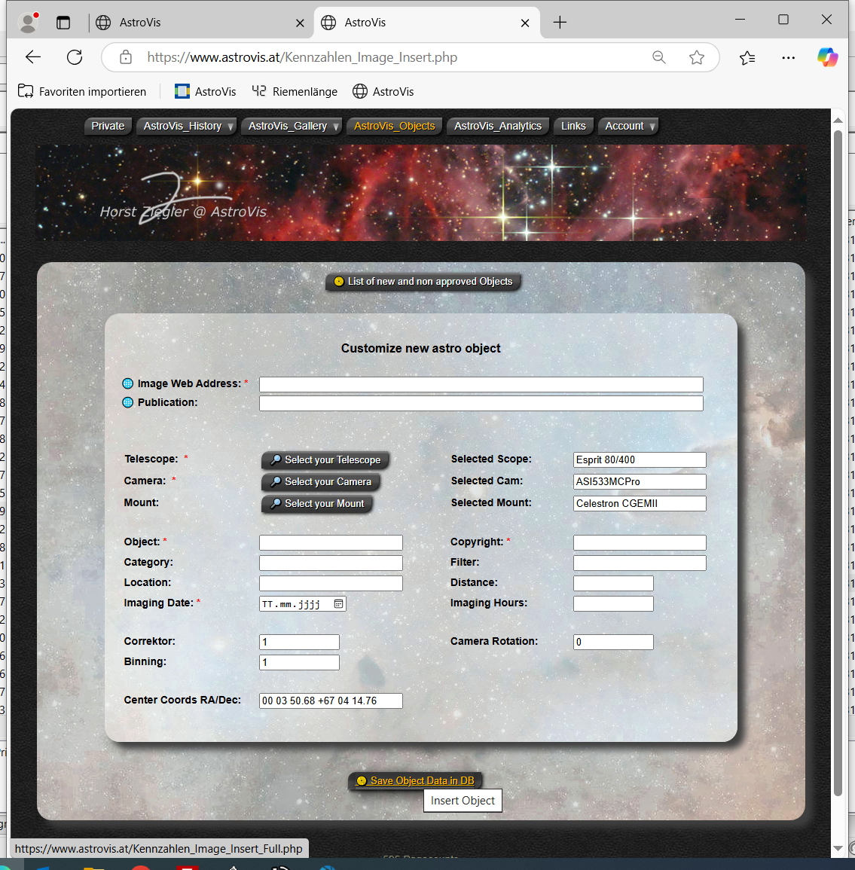Open the browser profile menu
Image resolution: width=855 pixels, height=870 pixels.
(x=28, y=22)
